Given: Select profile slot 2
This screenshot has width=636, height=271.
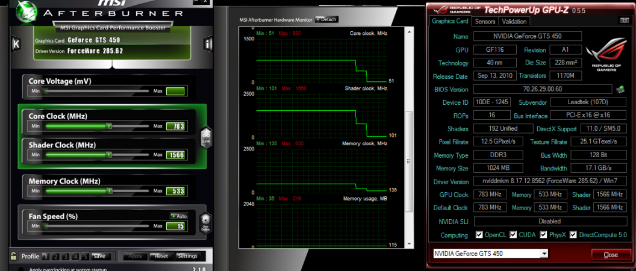Looking at the screenshot, I should [55, 257].
